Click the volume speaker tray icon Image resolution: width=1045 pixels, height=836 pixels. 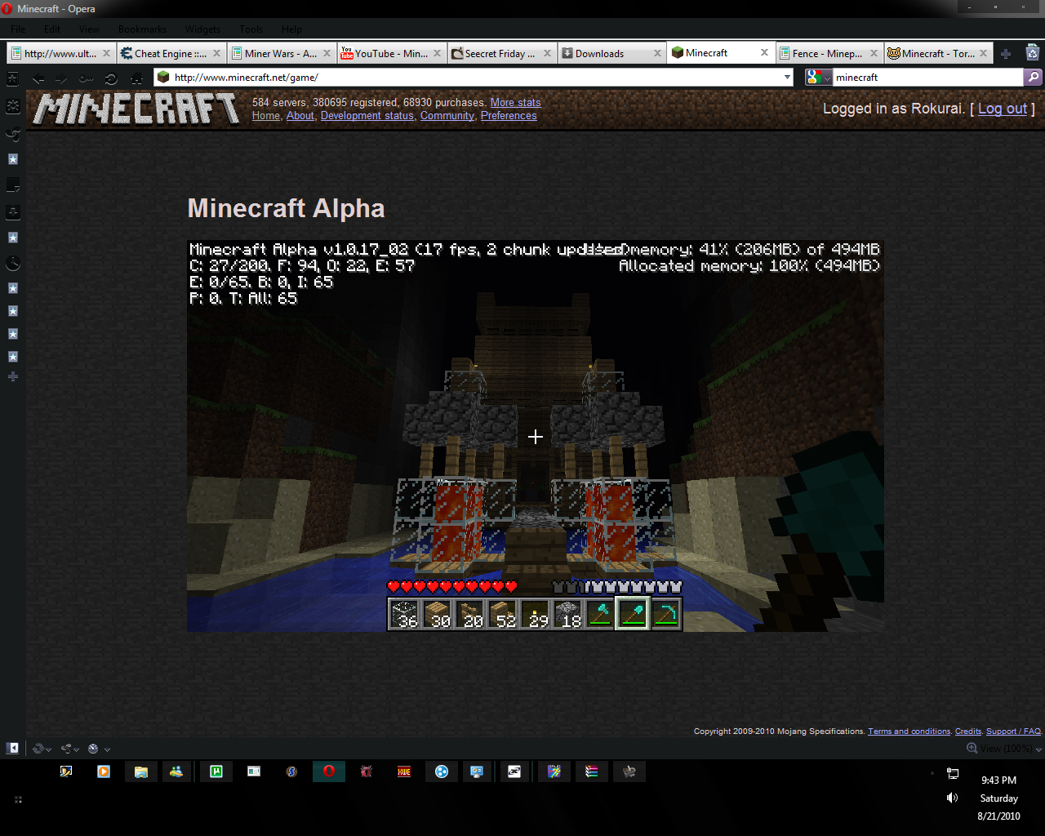[952, 798]
